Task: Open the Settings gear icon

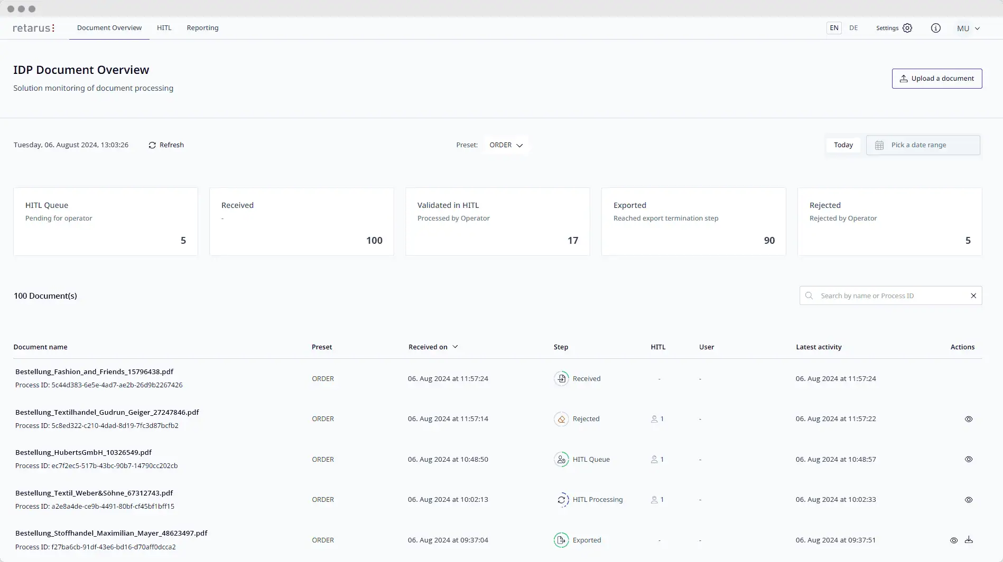Action: tap(907, 28)
